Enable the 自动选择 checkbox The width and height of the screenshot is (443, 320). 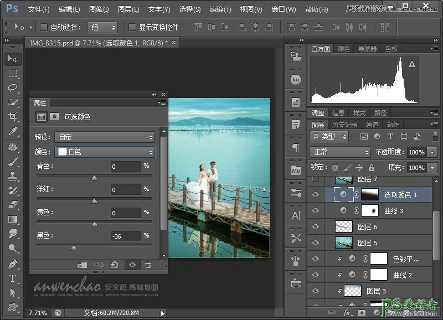(x=44, y=27)
